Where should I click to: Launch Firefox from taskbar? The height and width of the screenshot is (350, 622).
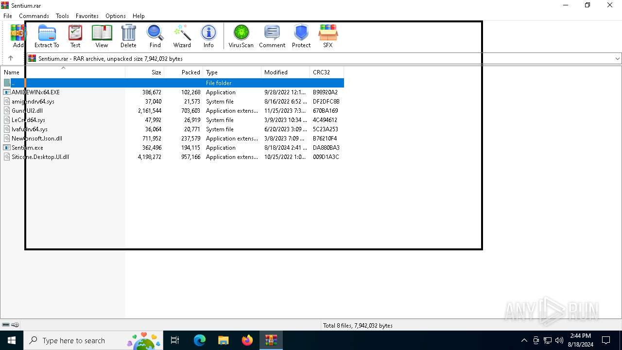pyautogui.click(x=247, y=340)
